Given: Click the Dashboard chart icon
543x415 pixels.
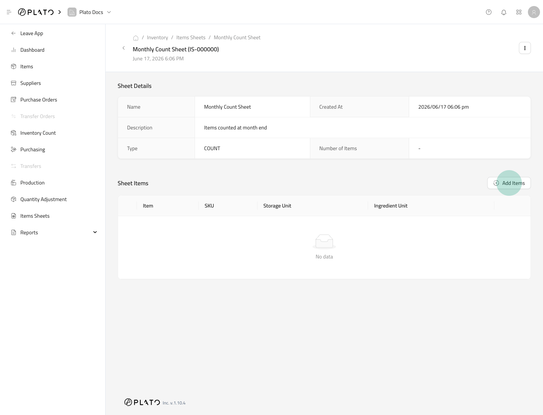Looking at the screenshot, I should tap(14, 50).
